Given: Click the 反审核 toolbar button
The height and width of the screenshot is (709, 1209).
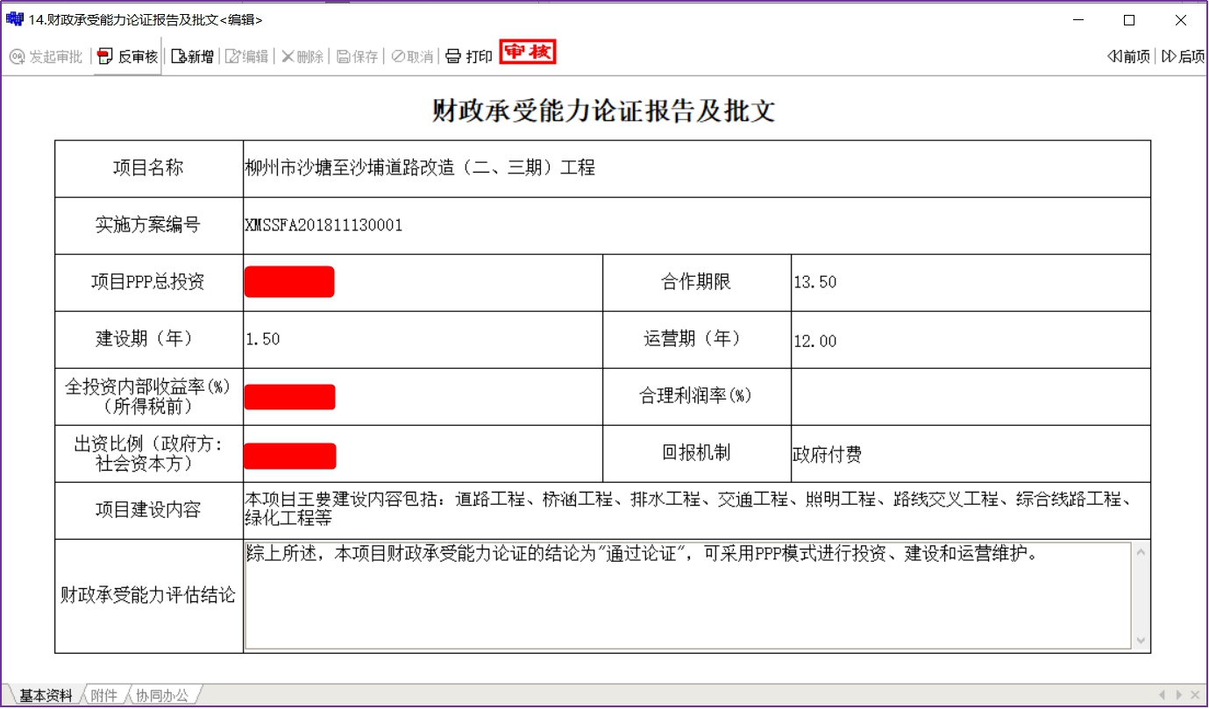Looking at the screenshot, I should [128, 57].
